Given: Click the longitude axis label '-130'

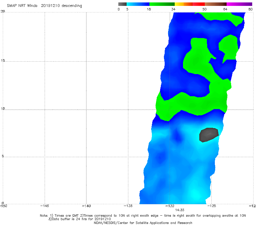Looking at the screenshot, I should click(170, 206).
